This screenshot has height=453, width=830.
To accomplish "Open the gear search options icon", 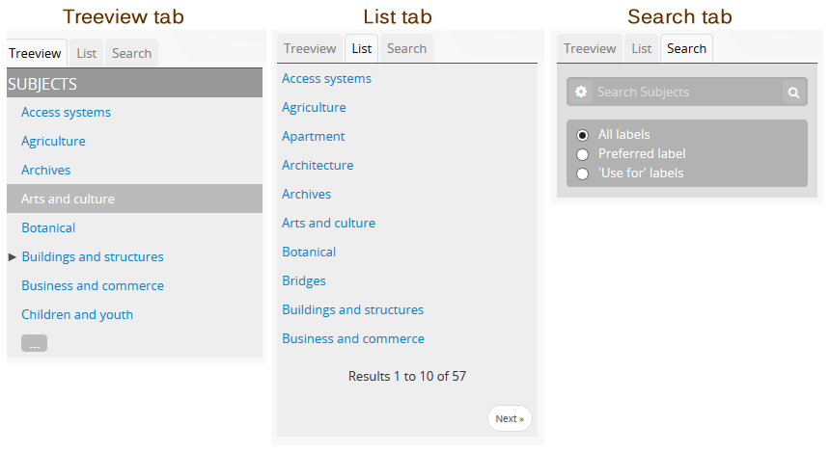I will (581, 93).
